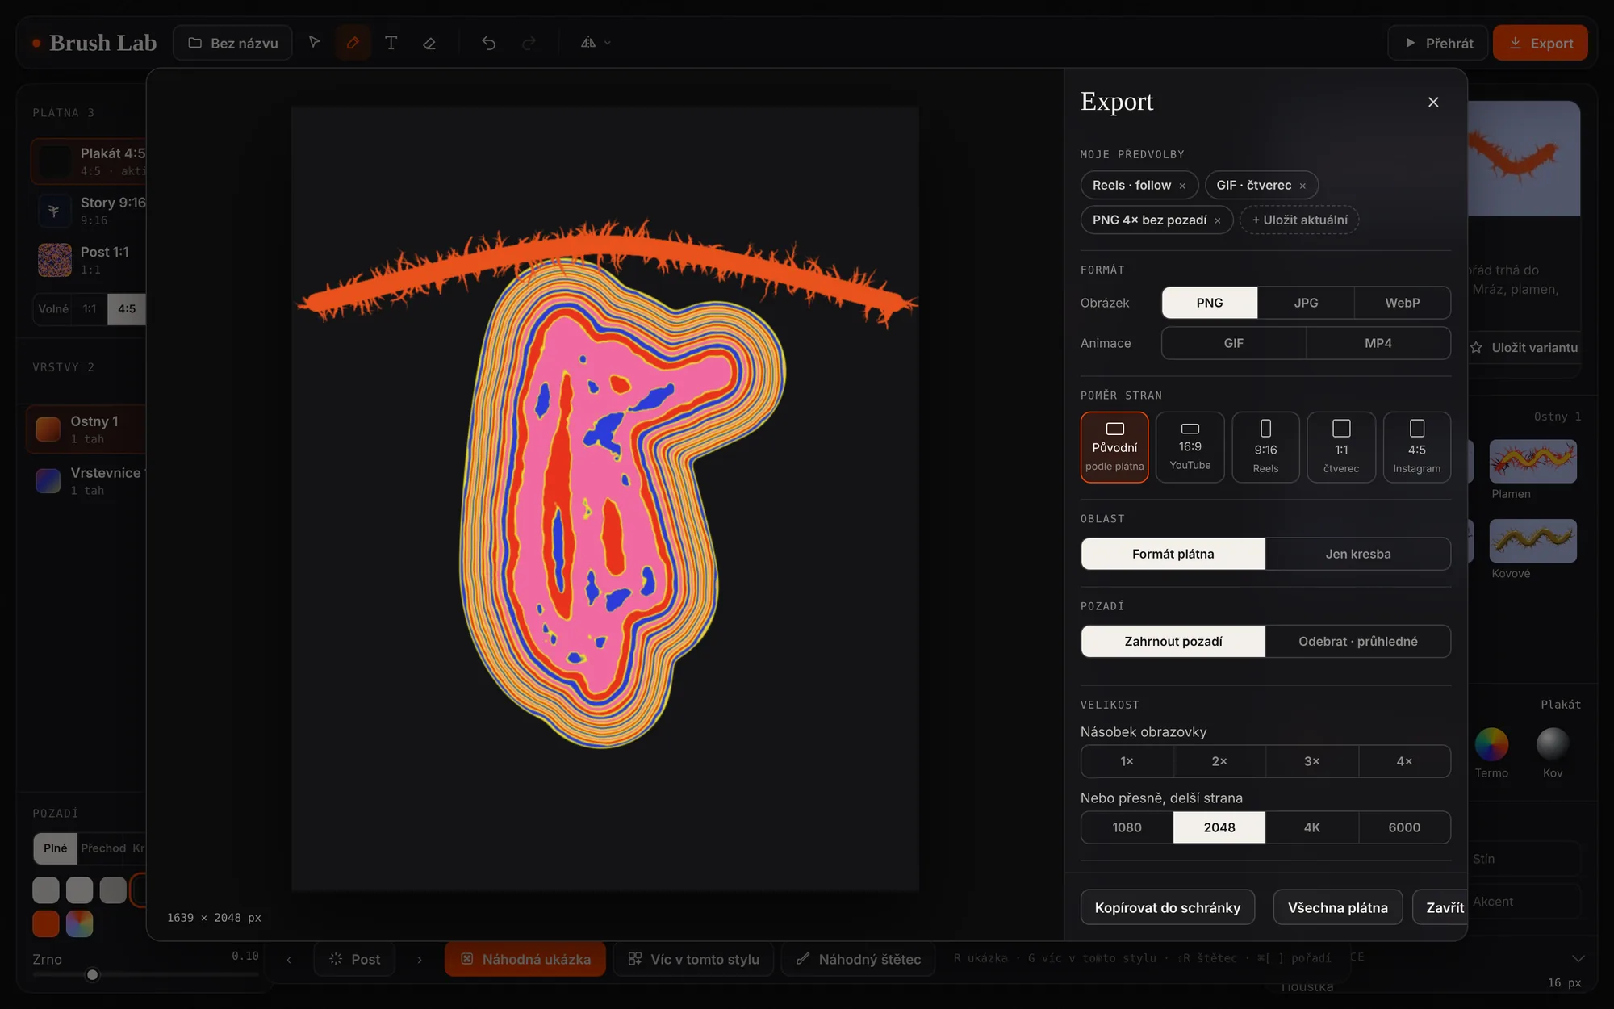Click the orange Export button
1614x1009 pixels.
pyautogui.click(x=1540, y=43)
